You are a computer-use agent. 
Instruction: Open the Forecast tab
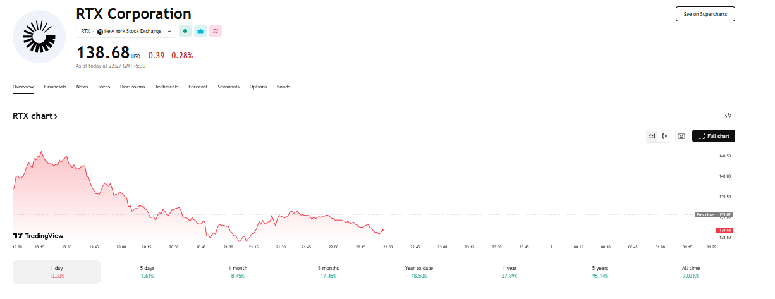(x=198, y=87)
